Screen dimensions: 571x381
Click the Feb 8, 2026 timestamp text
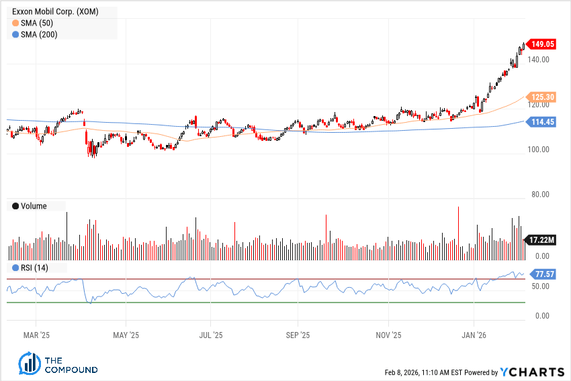[x=423, y=372]
